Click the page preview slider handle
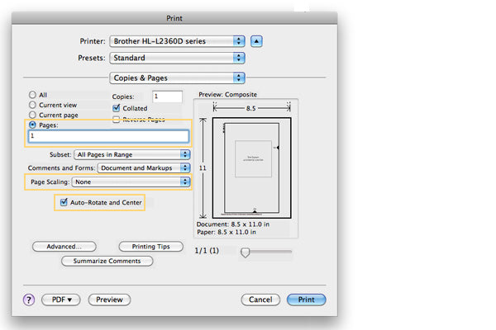The image size is (496, 330). coord(245,252)
